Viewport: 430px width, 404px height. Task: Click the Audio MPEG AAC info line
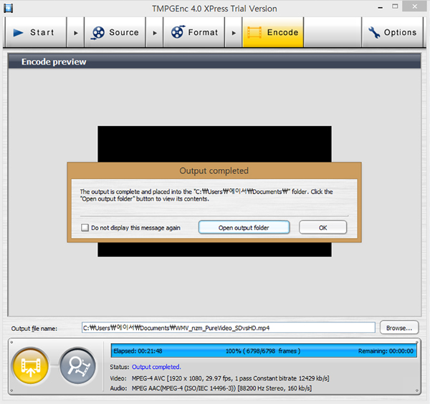[x=211, y=388]
